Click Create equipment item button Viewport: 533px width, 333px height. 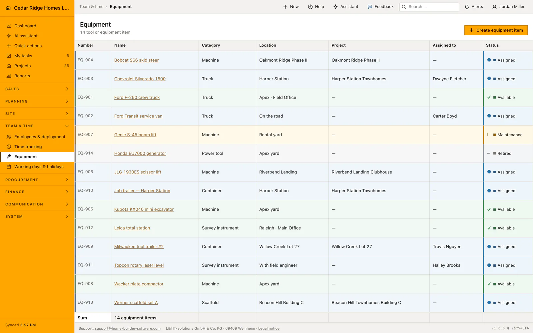tap(496, 30)
